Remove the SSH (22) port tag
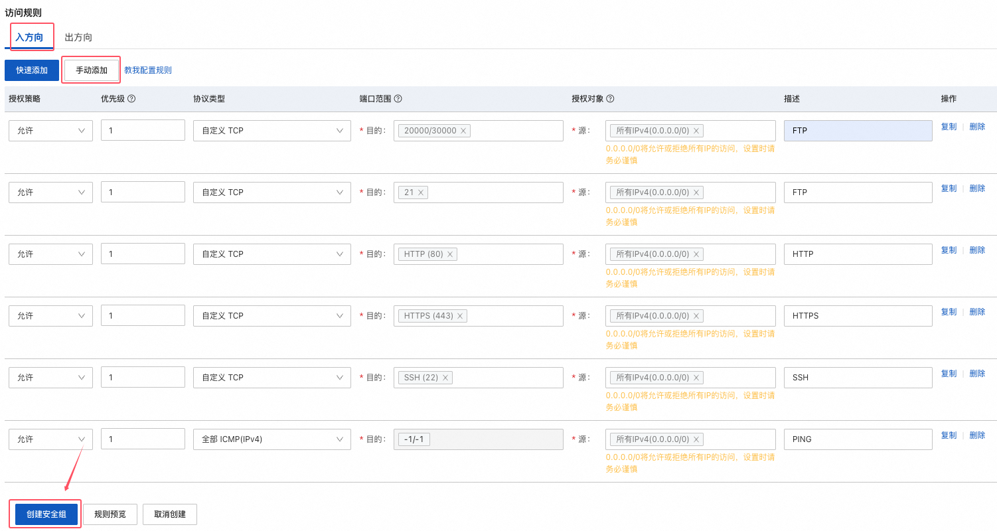This screenshot has height=531, width=997. [x=445, y=378]
